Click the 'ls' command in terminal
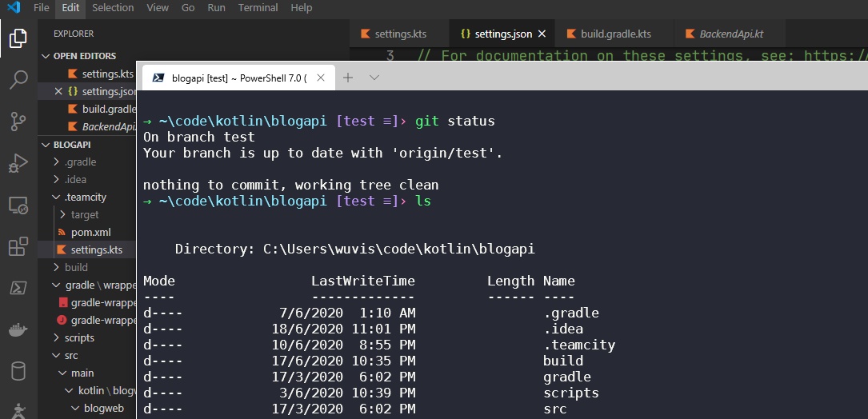 [x=423, y=201]
